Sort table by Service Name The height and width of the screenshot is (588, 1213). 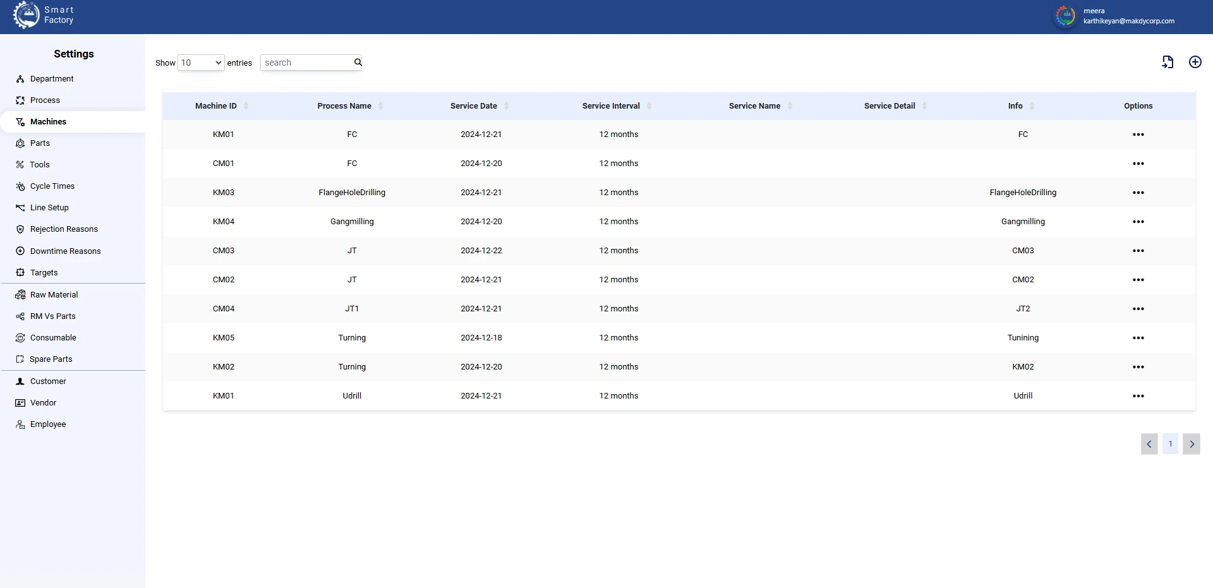click(790, 106)
